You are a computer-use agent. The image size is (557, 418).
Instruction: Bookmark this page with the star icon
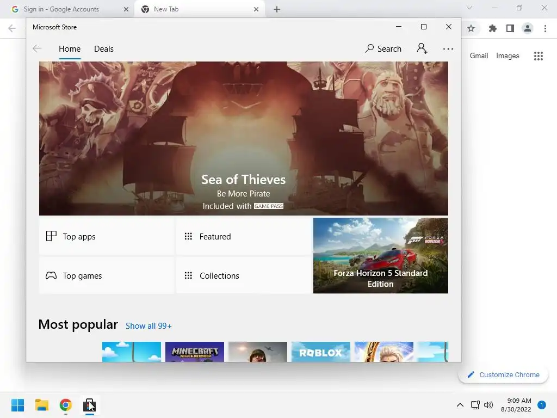point(471,28)
